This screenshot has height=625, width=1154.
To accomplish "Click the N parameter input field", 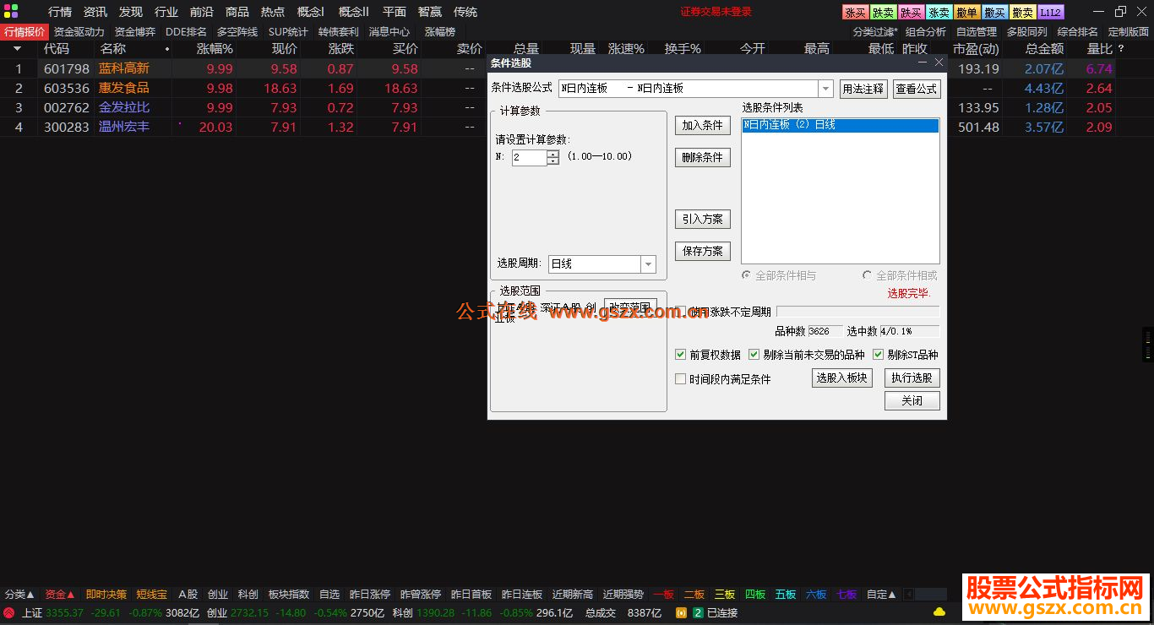I will click(529, 157).
